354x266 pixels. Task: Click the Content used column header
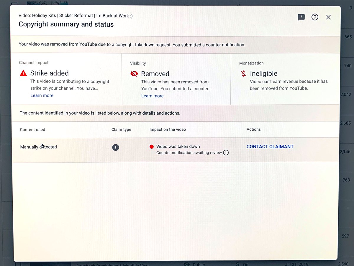[x=32, y=130]
